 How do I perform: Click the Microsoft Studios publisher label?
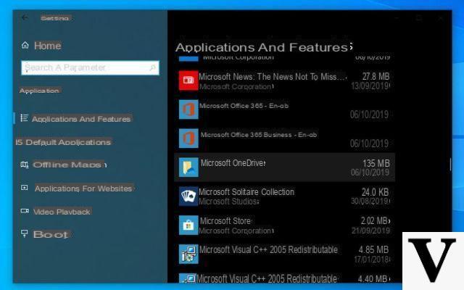click(x=229, y=202)
